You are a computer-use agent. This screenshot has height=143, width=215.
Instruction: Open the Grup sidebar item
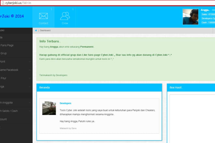point(16,53)
